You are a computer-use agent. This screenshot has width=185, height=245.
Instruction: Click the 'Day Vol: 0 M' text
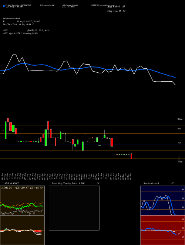tap(116, 11)
